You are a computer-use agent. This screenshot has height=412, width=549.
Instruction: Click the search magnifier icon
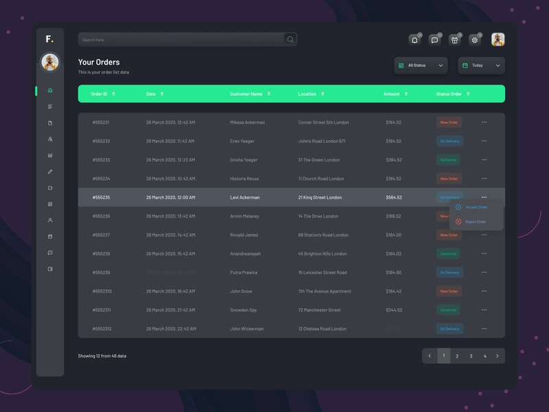[x=290, y=40]
